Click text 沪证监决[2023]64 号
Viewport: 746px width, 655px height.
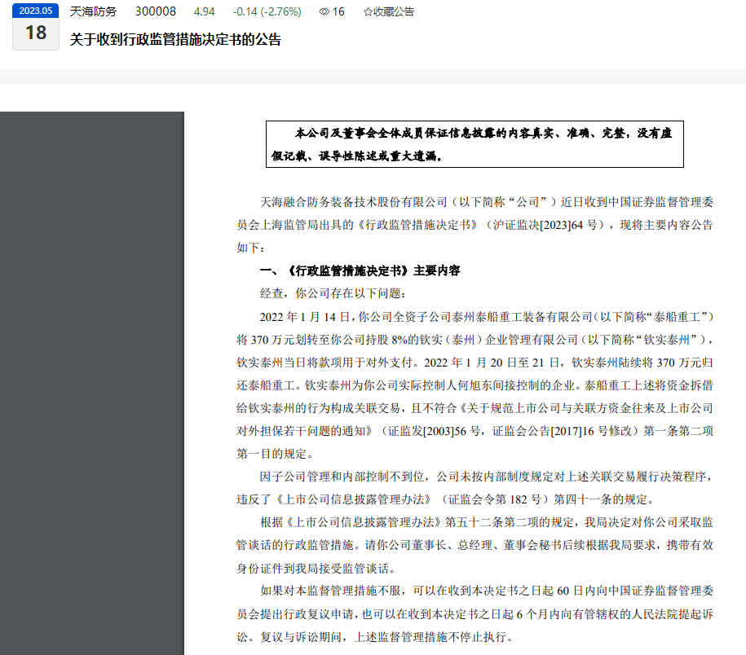545,225
